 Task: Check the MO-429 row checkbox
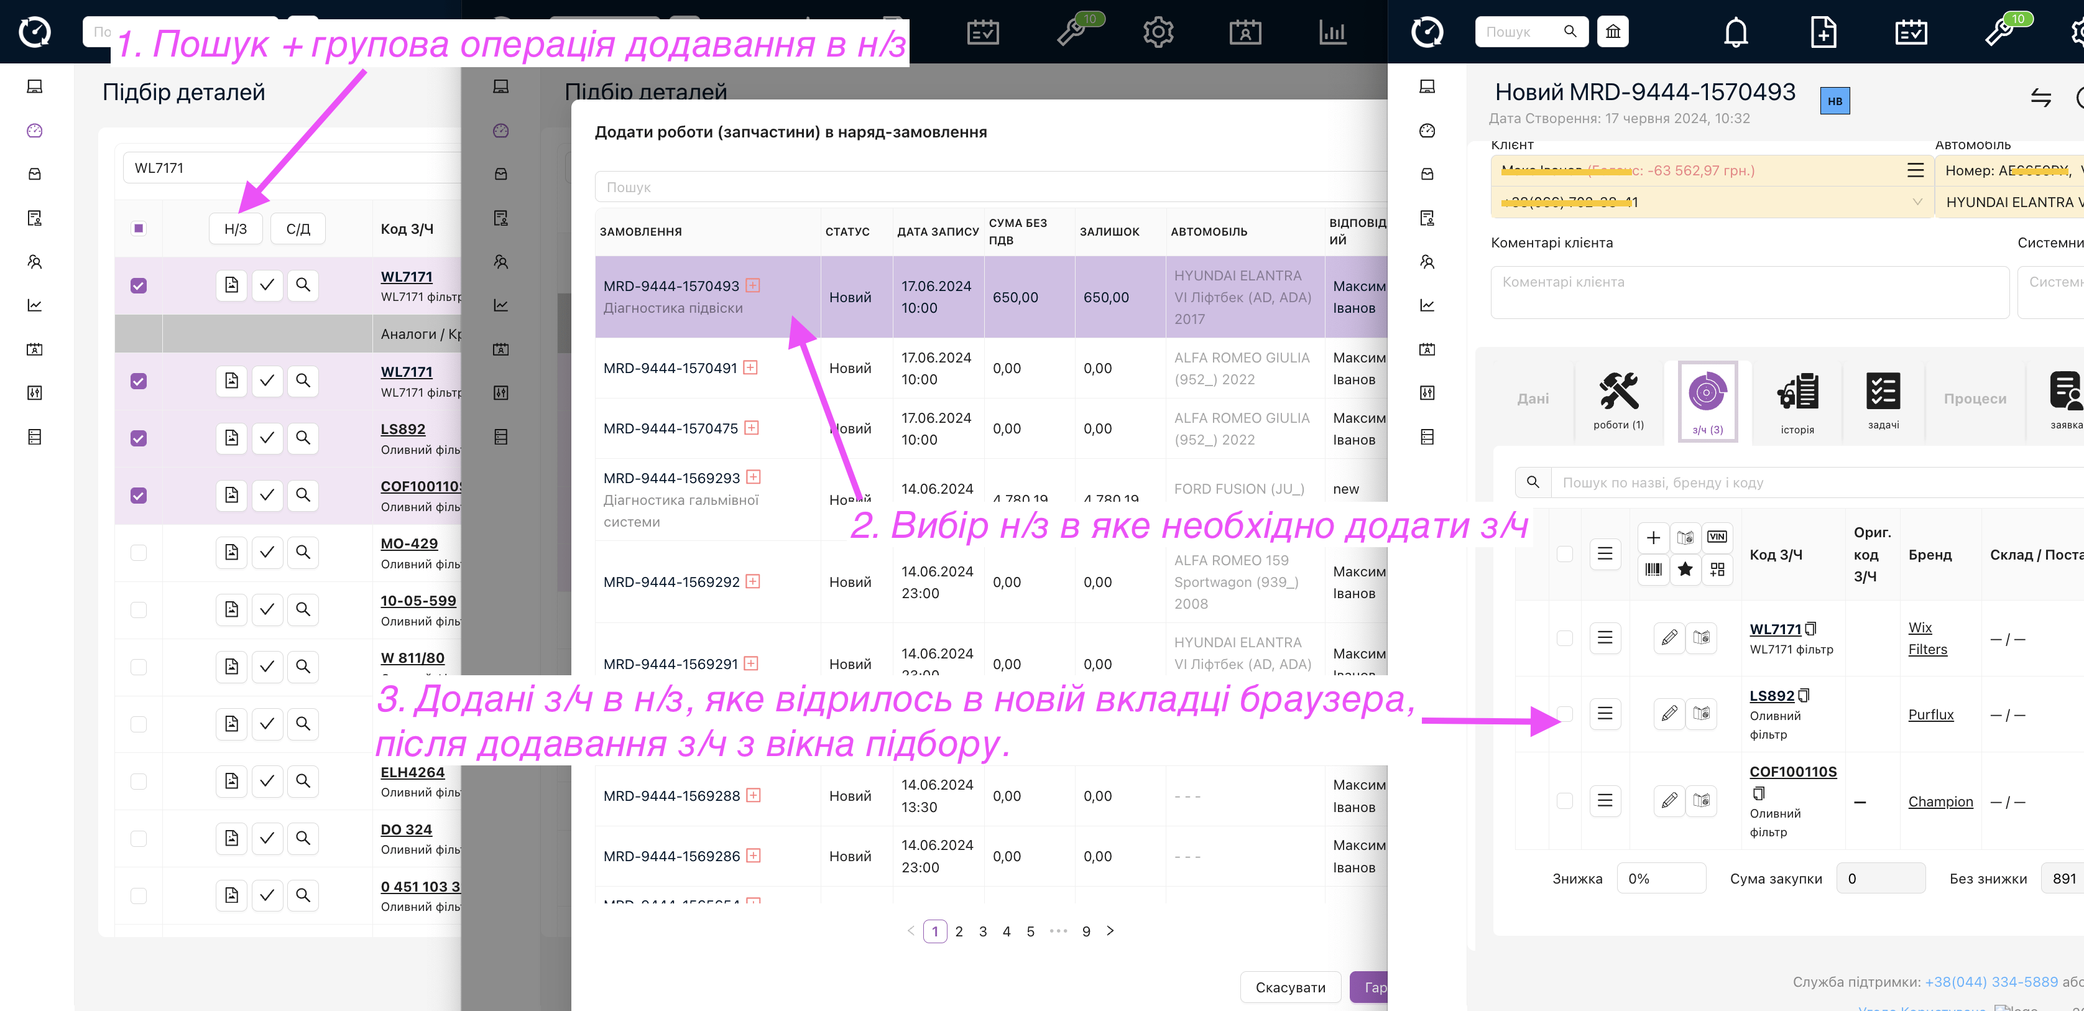click(x=139, y=552)
